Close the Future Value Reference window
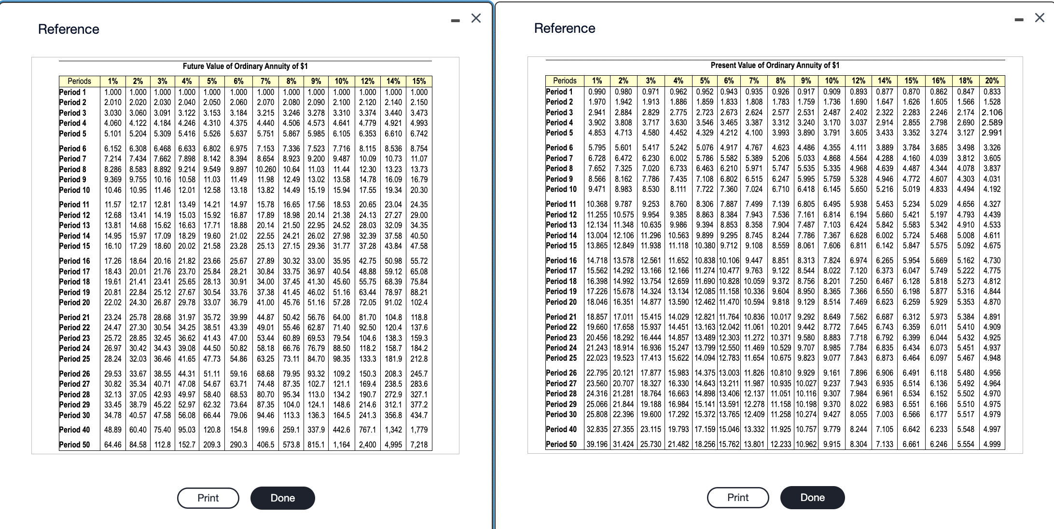The image size is (1054, 529). tap(476, 18)
